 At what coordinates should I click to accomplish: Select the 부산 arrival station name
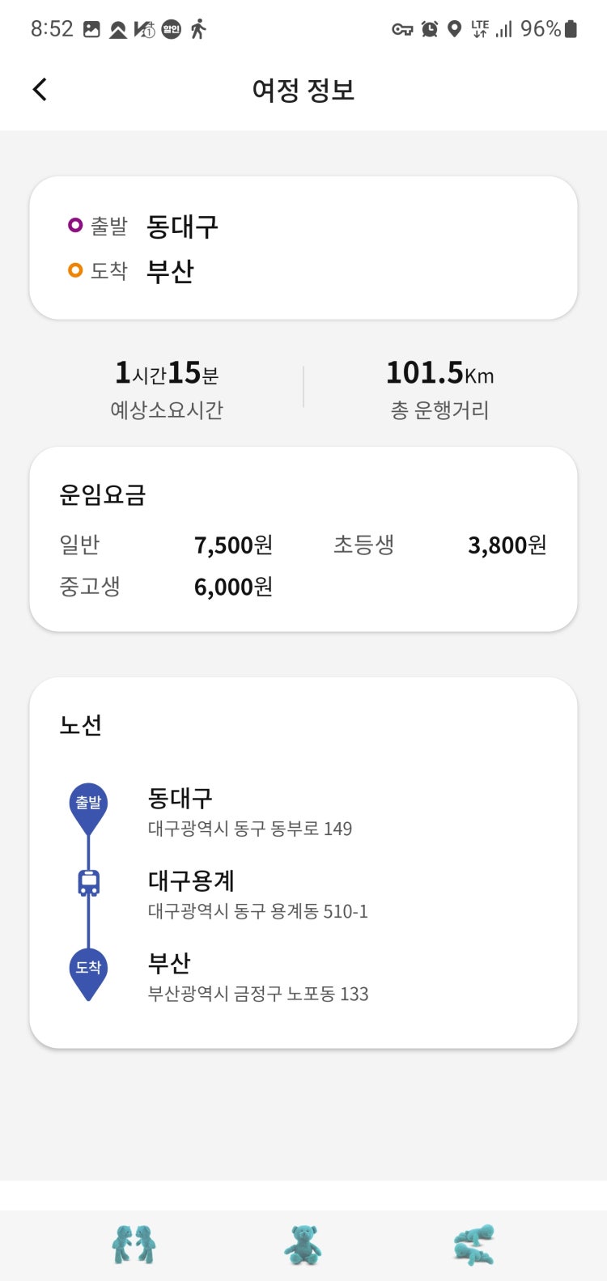point(170,271)
